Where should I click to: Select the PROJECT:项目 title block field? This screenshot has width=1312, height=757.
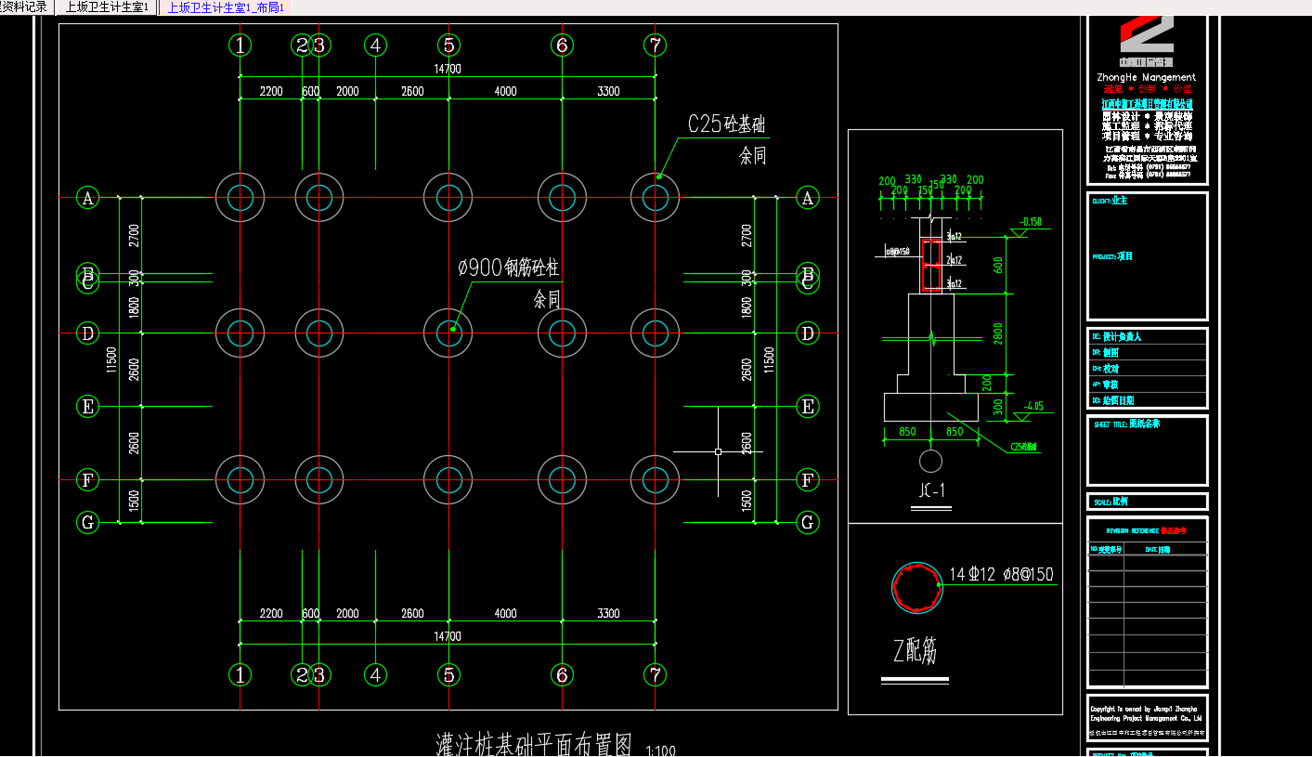(x=1112, y=256)
